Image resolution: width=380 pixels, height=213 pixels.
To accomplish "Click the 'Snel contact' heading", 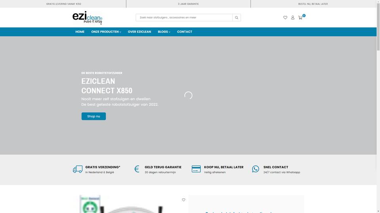I will 276,167.
